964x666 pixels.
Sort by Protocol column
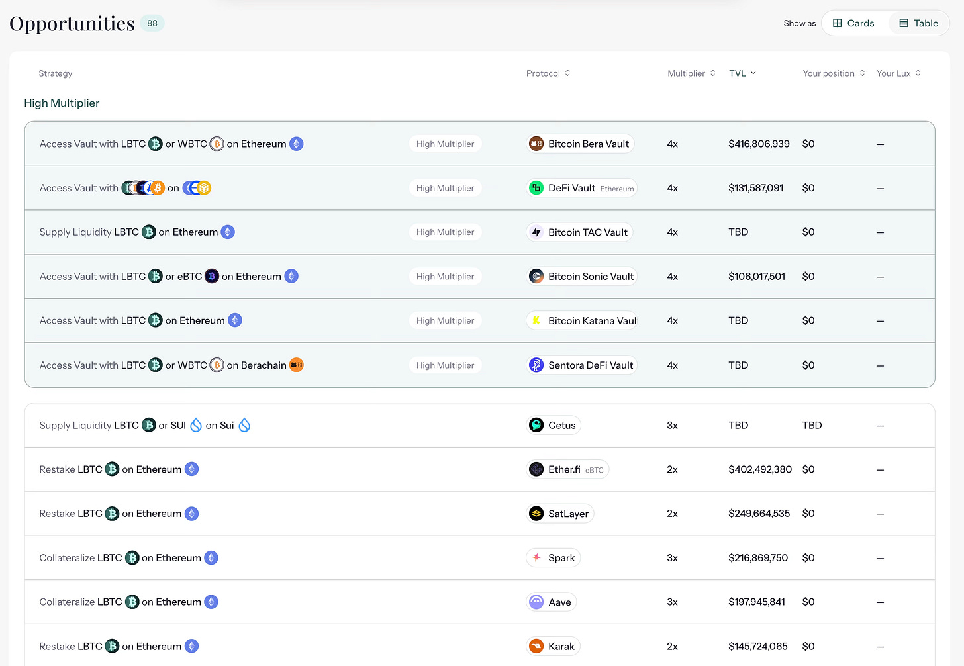pyautogui.click(x=548, y=73)
